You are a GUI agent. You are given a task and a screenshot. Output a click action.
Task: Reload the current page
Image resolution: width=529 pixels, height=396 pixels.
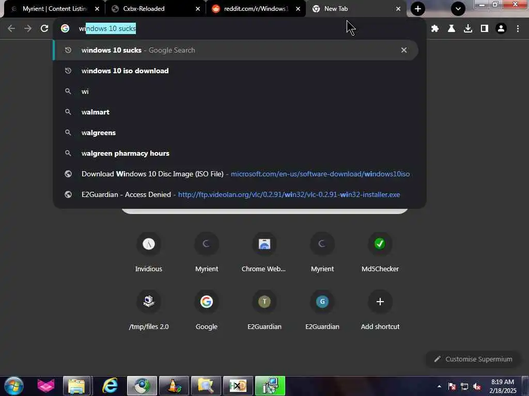click(44, 29)
